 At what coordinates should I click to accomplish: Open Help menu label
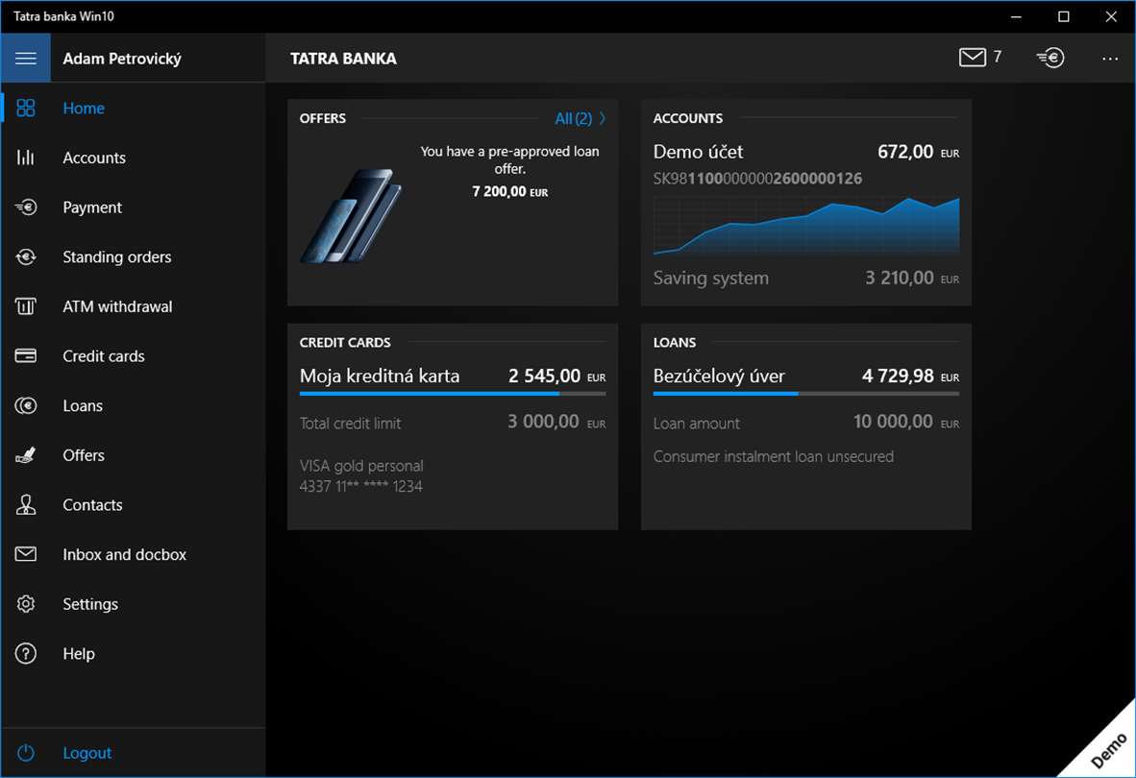pos(78,653)
